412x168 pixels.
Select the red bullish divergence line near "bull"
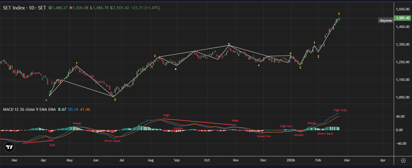38,142
